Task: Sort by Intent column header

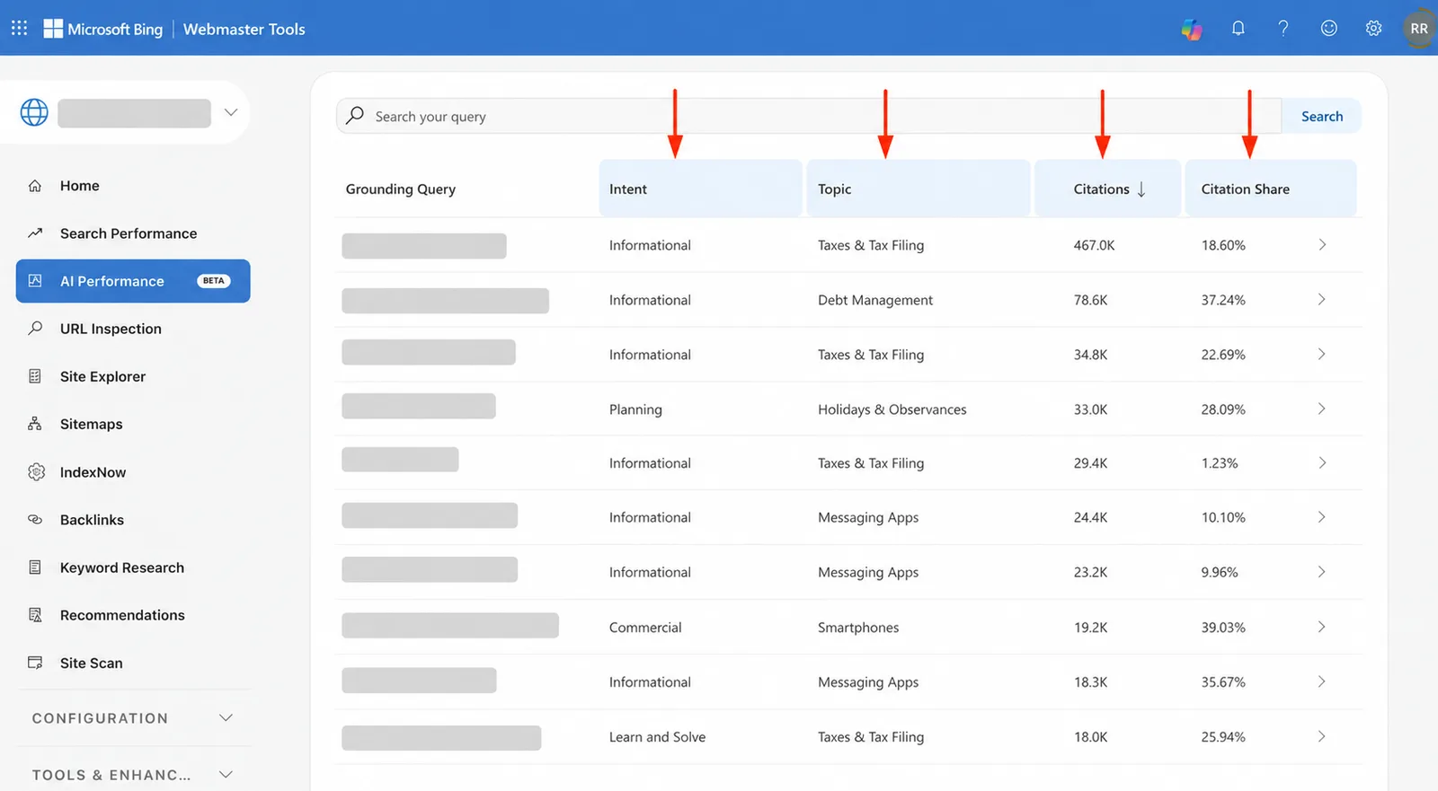Action: point(700,189)
